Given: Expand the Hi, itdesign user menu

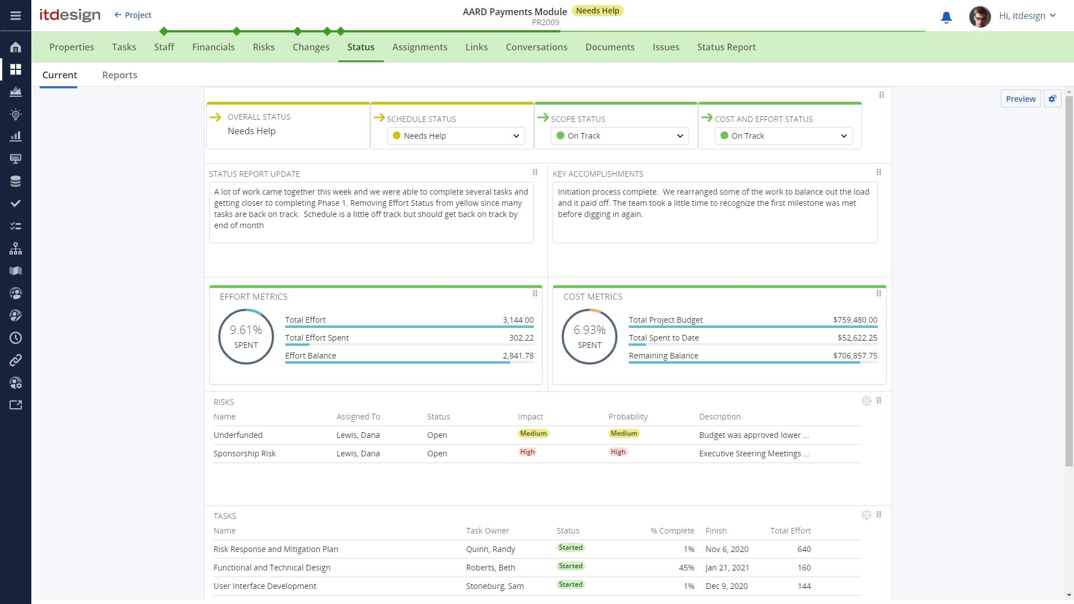Looking at the screenshot, I should [x=1027, y=16].
